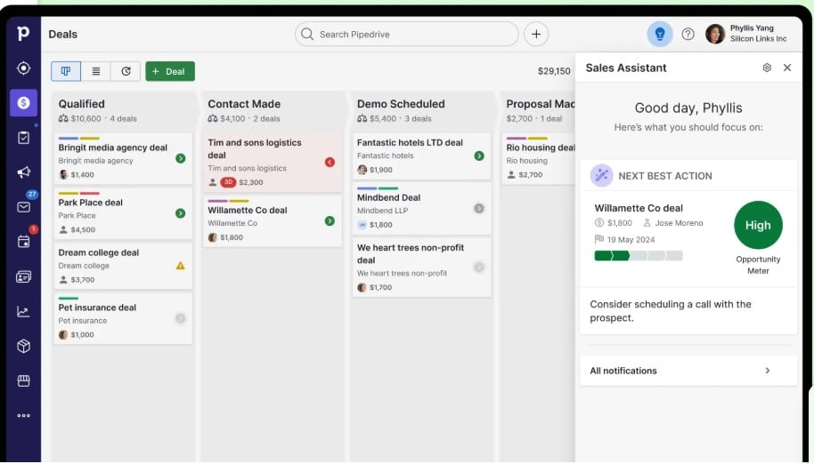Click red overdue icon on Tim and sons deal

(330, 162)
